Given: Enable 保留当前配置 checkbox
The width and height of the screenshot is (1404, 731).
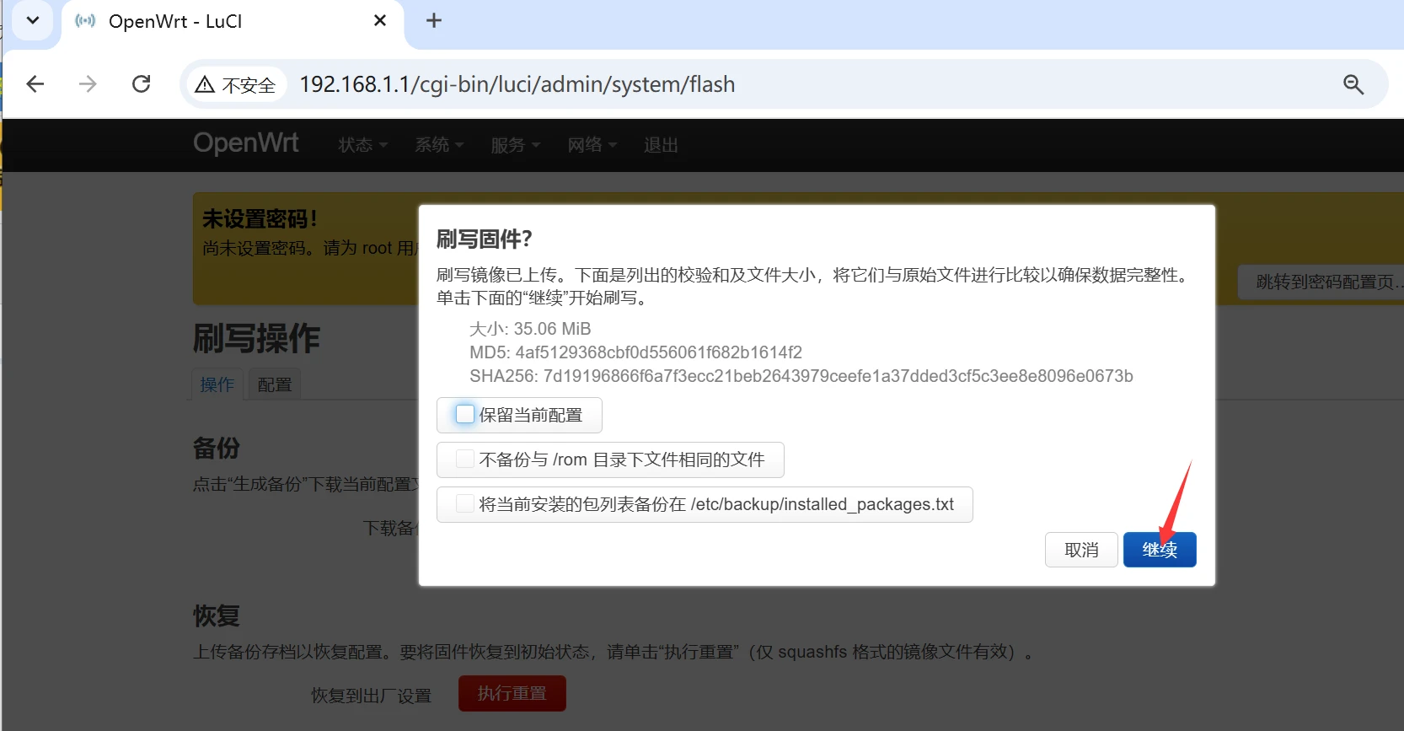Looking at the screenshot, I should tap(464, 414).
